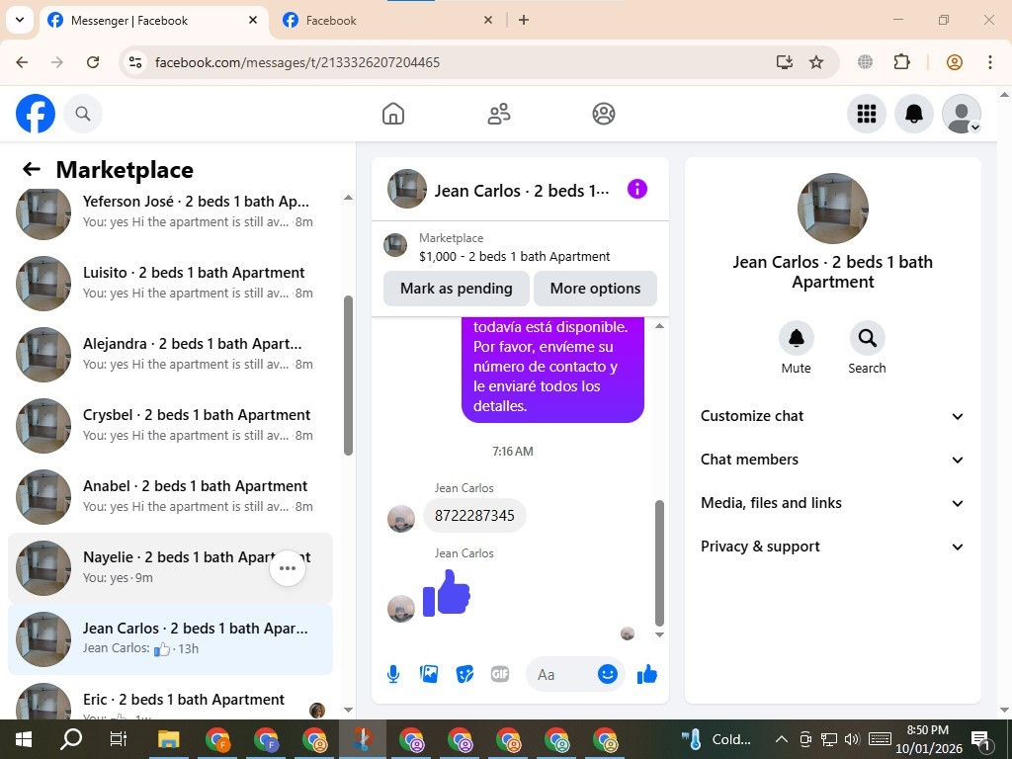Open the Facebook menu grid icon
Viewport: 1012px width, 759px height.
[x=866, y=114]
